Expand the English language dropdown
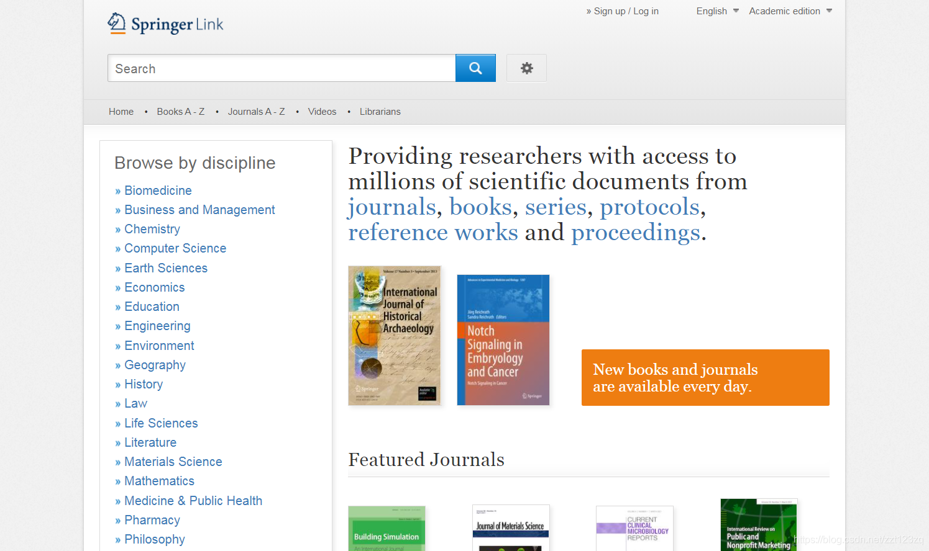The image size is (929, 551). 717,11
